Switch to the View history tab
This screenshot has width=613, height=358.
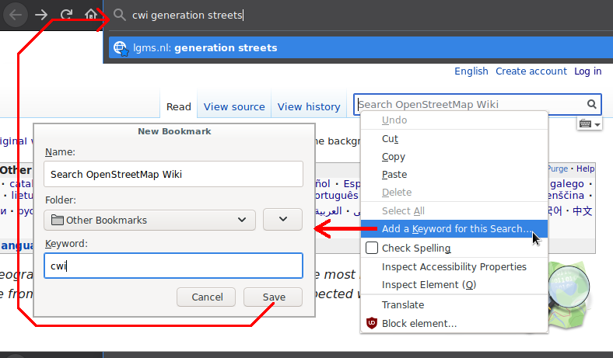309,106
